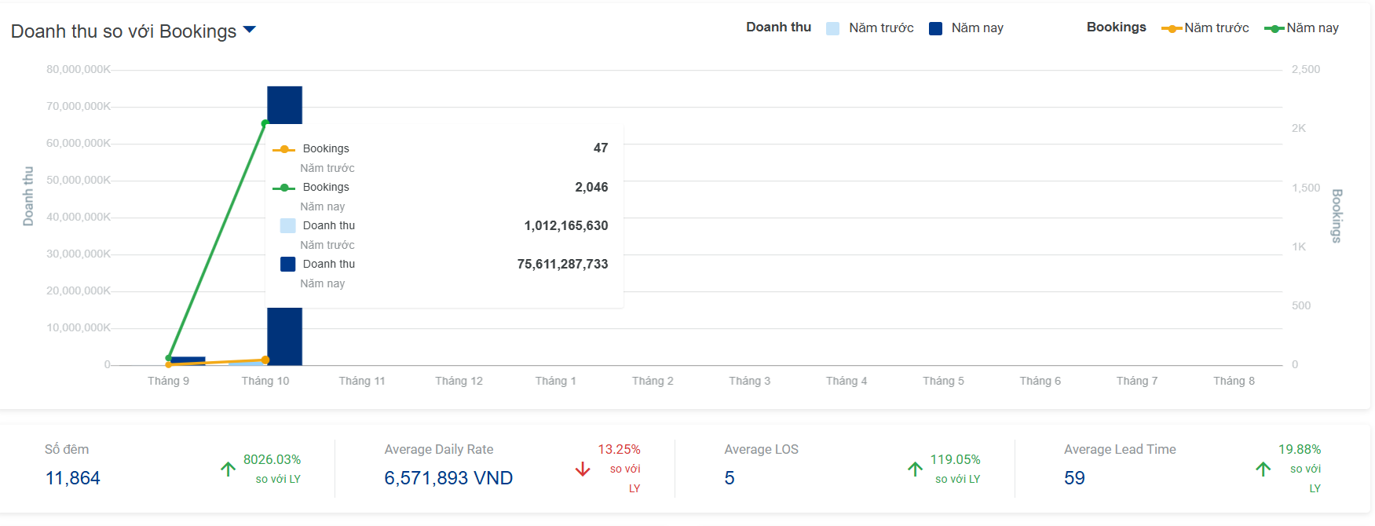
Task: Click the 'Average LOS' card title
Action: click(x=761, y=449)
